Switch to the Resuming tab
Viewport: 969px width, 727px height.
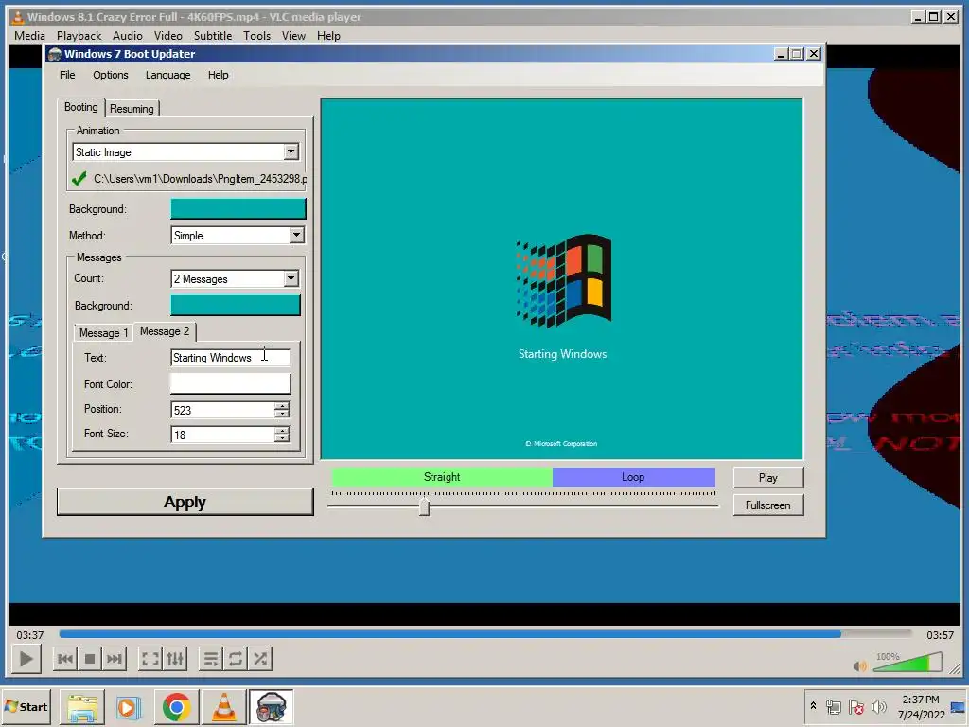pyautogui.click(x=132, y=109)
